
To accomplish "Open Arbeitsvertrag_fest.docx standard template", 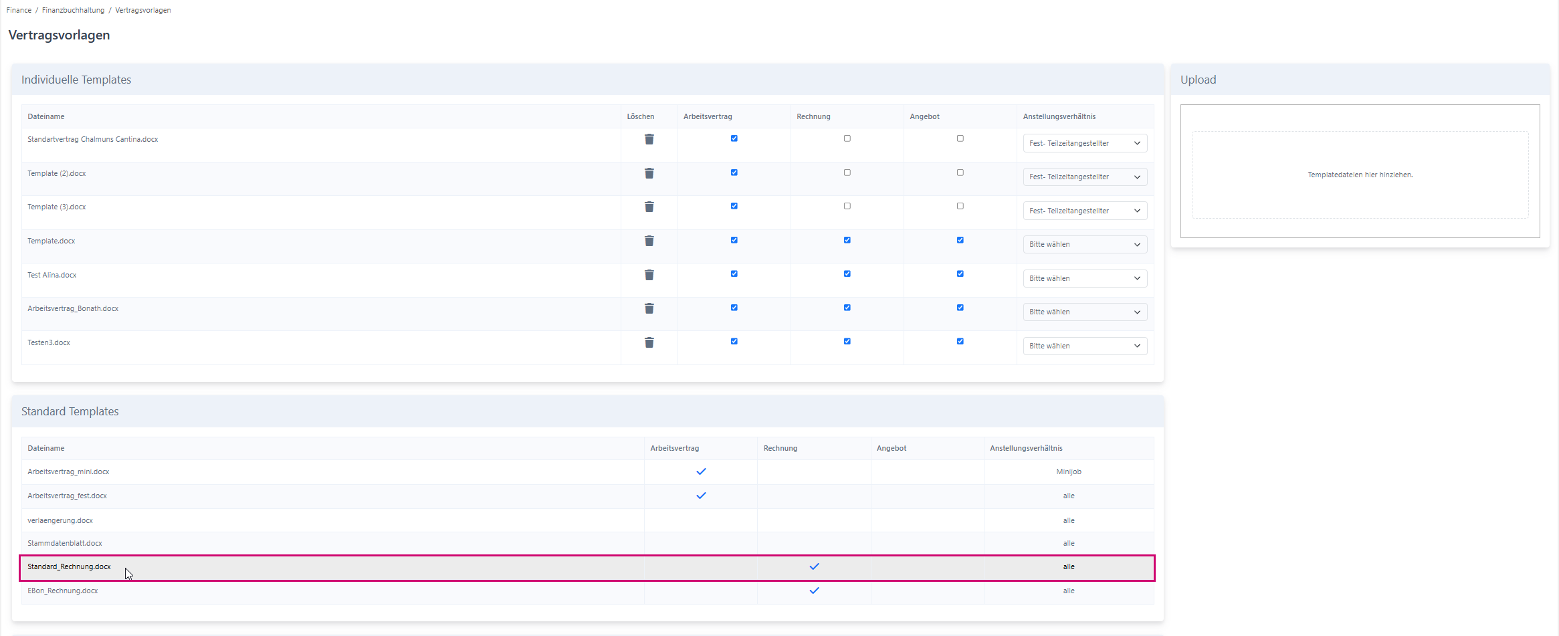I will (x=67, y=496).
